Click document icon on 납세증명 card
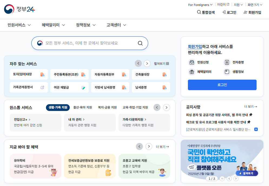Screen dimensions: 269x186 point(165,87)
